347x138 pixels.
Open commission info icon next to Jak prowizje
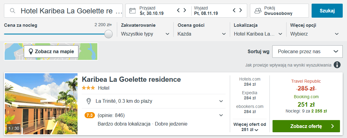(x=337, y=65)
